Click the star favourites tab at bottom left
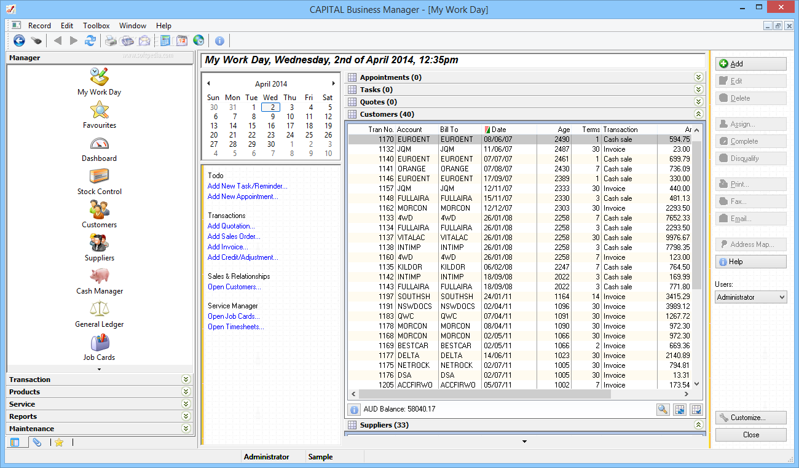The height and width of the screenshot is (468, 799). coord(59,442)
